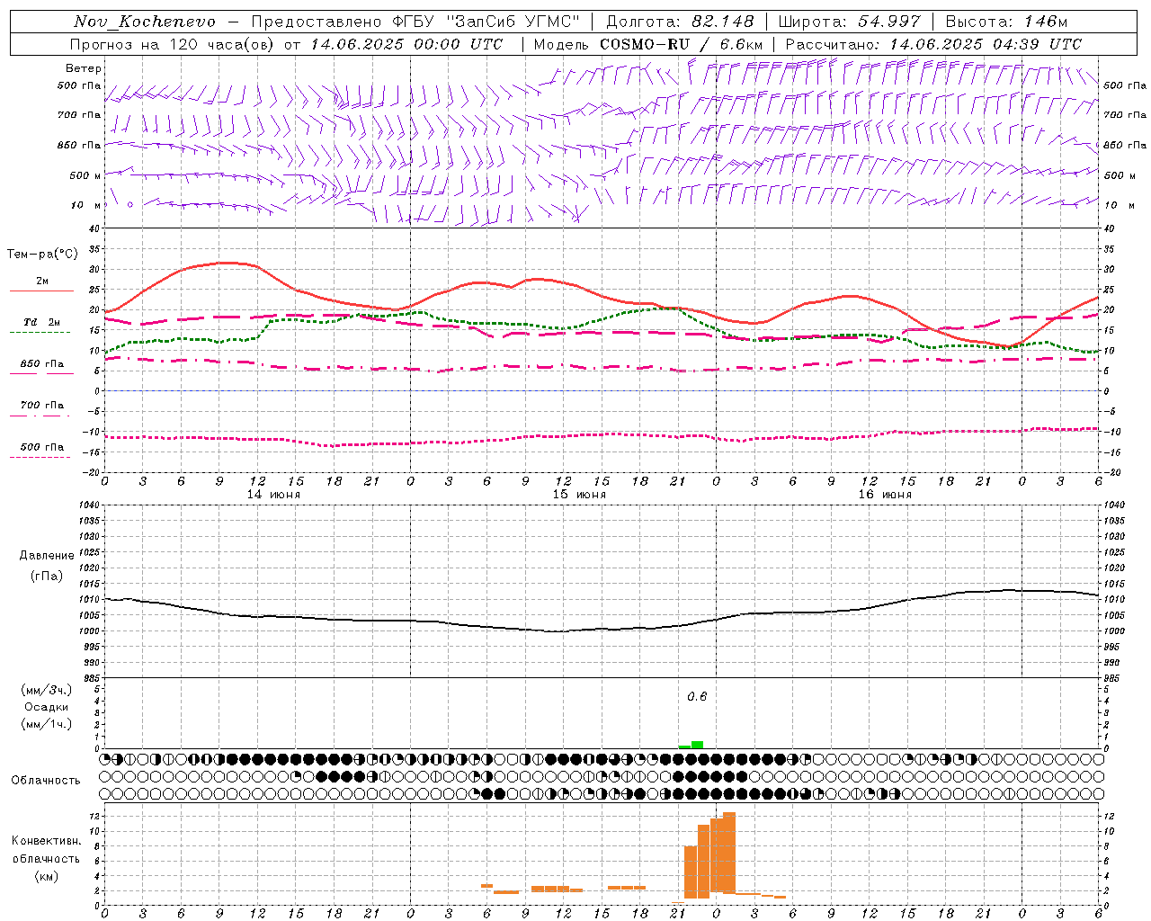Screen dimensions: 1151x921
Task: Click the 14 июня date label
Action: coord(273,495)
